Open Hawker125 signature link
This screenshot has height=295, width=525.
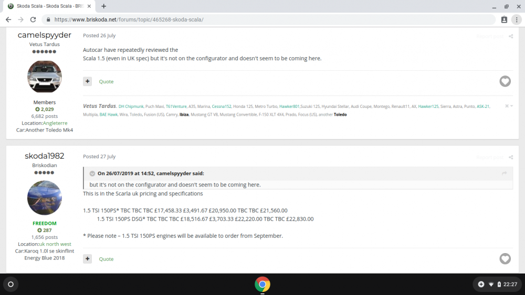tap(428, 106)
